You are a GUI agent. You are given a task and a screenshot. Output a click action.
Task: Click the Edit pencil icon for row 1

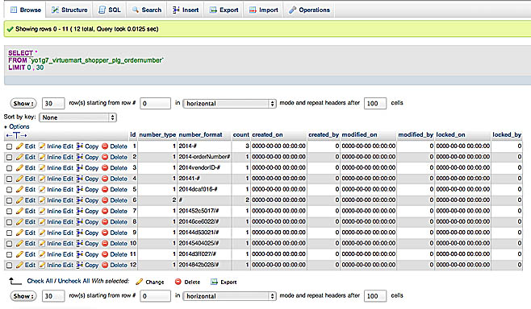[x=19, y=146]
